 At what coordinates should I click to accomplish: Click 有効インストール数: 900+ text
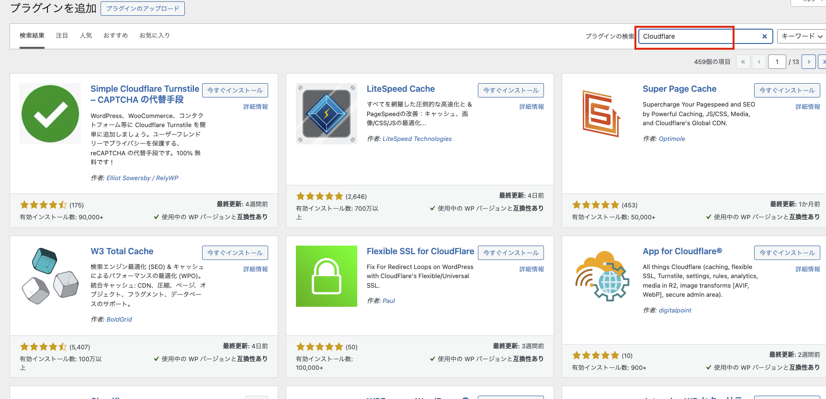[x=609, y=368]
